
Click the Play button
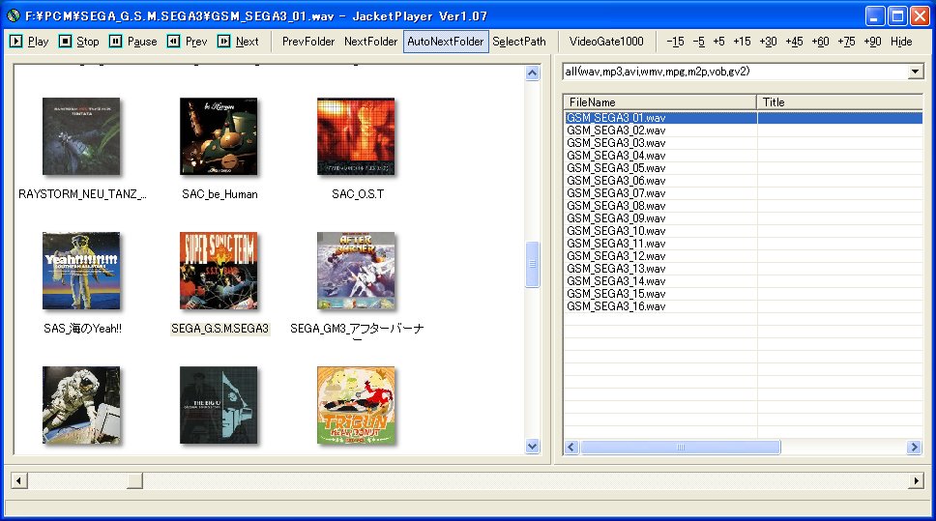point(29,42)
